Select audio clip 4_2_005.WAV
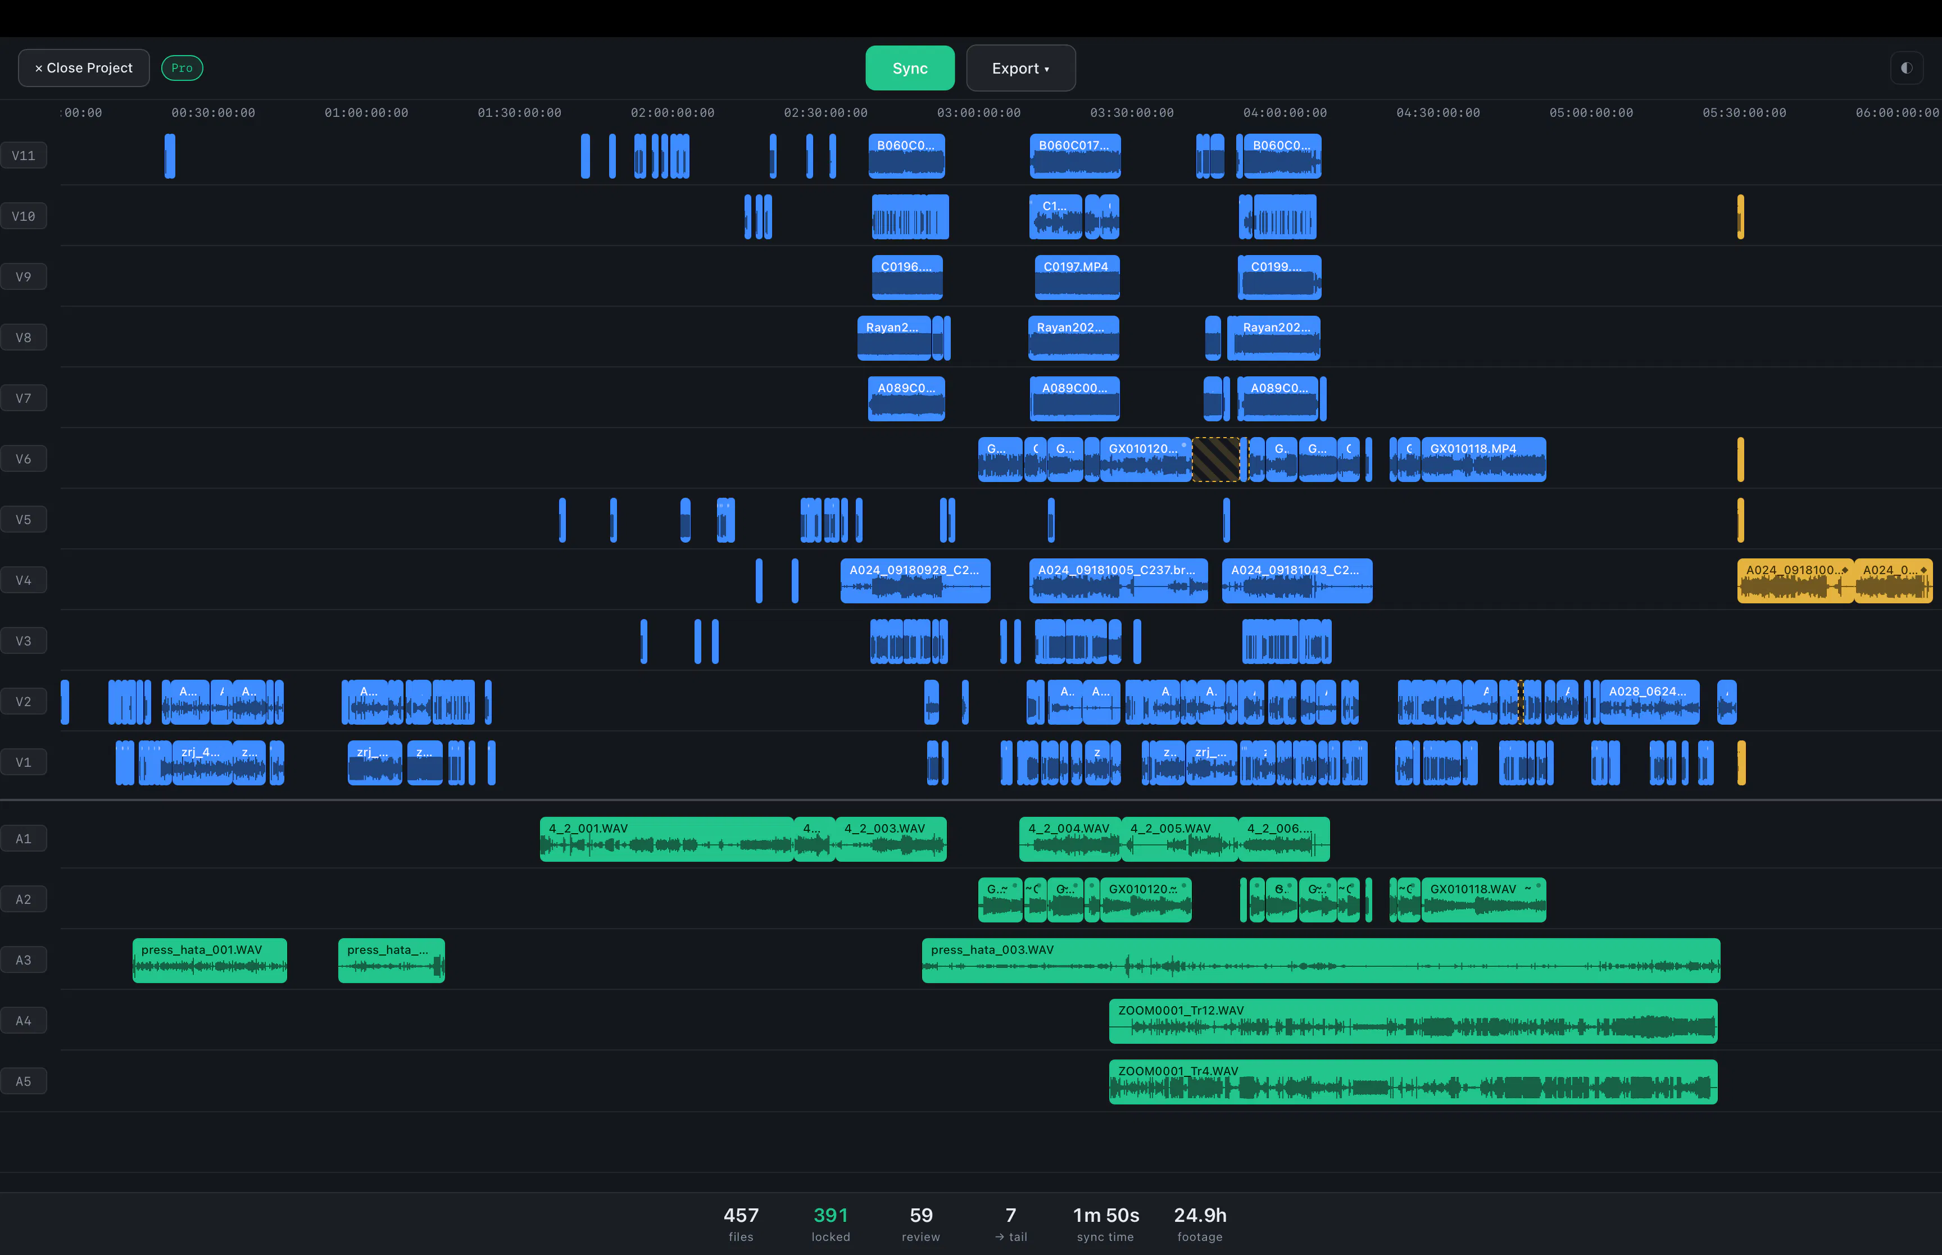The height and width of the screenshot is (1255, 1942). (1179, 839)
